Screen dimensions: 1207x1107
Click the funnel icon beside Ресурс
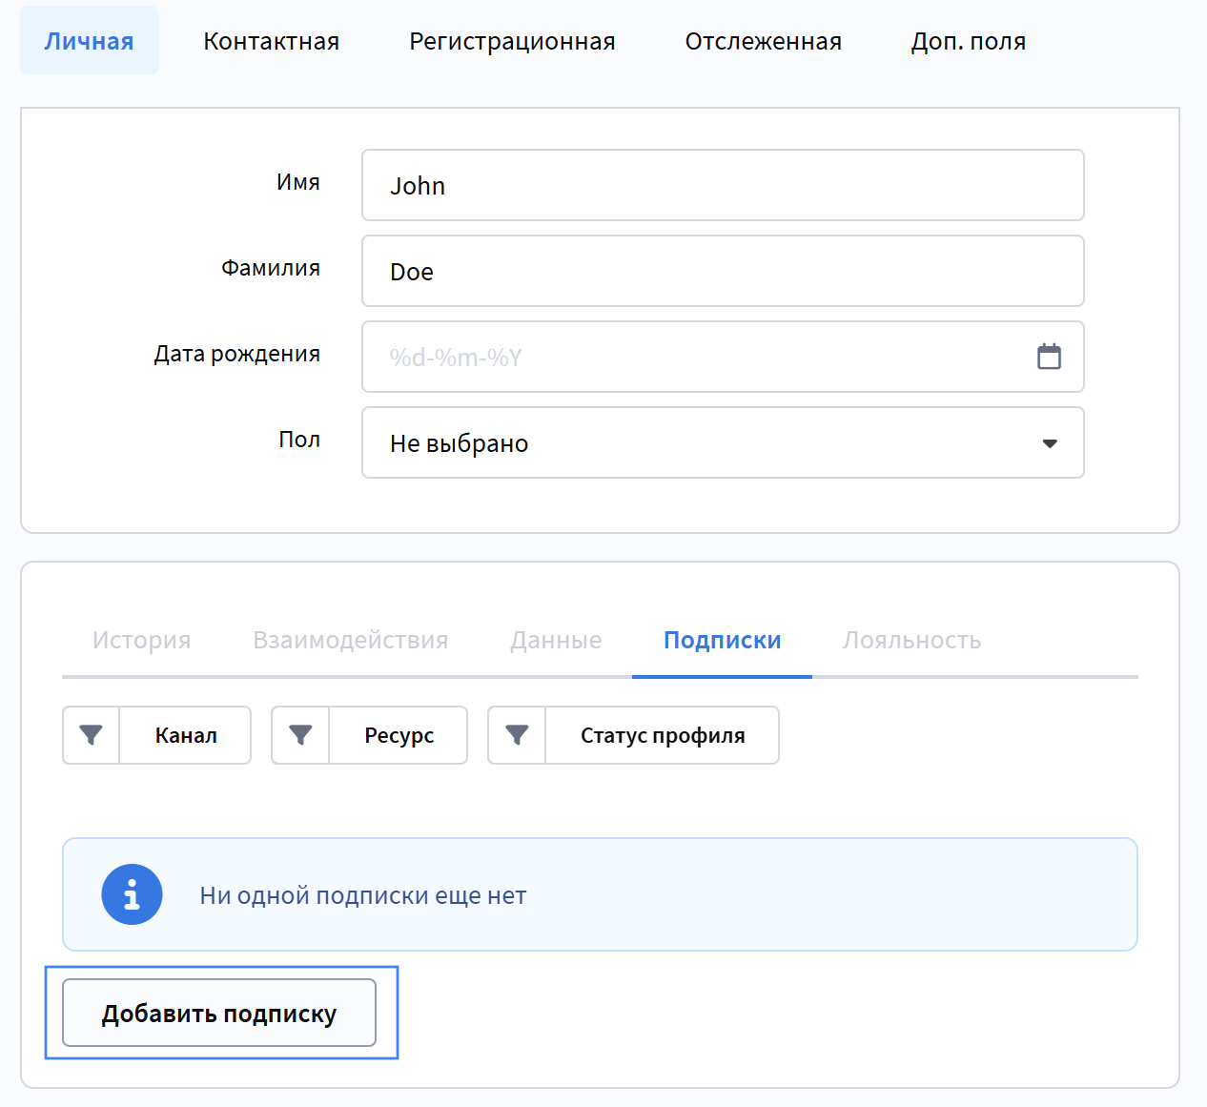[300, 735]
